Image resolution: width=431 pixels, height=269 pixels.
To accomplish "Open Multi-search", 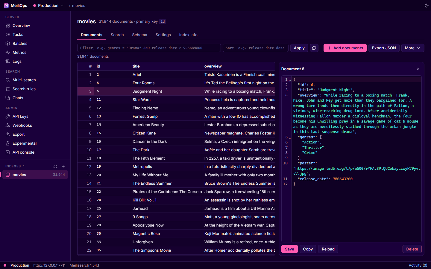I will 35,80.
